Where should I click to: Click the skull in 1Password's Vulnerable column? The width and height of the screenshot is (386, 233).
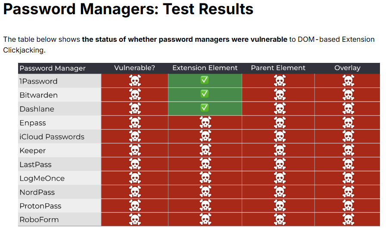pos(135,81)
